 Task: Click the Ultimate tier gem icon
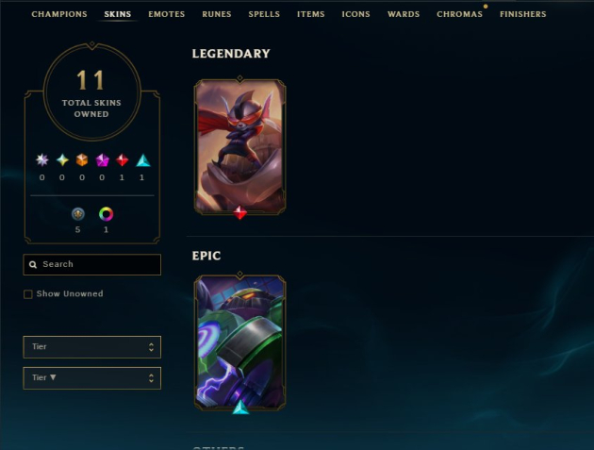tap(42, 160)
